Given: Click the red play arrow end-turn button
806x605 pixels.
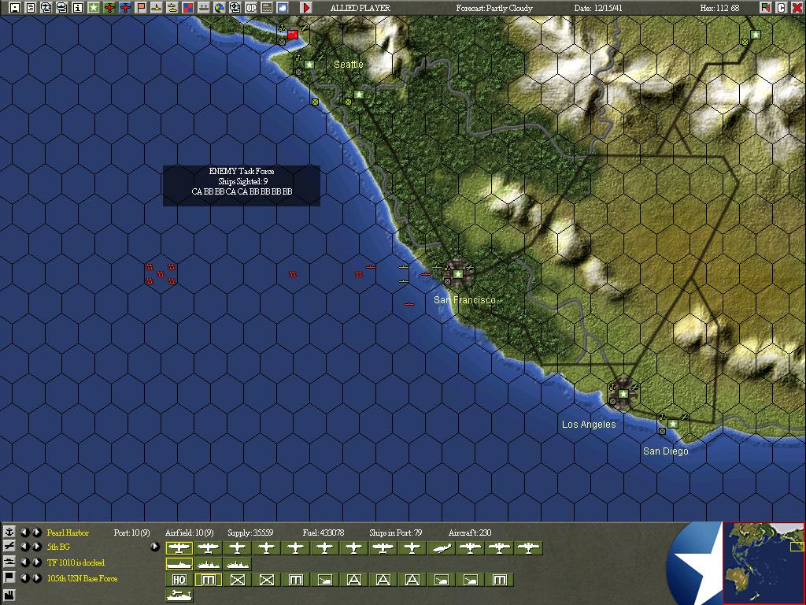Looking at the screenshot, I should (306, 7).
